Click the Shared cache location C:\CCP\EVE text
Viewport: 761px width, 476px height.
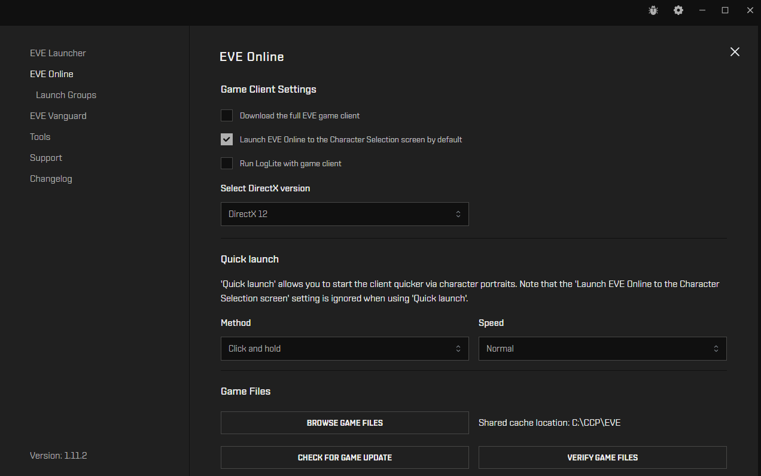550,423
